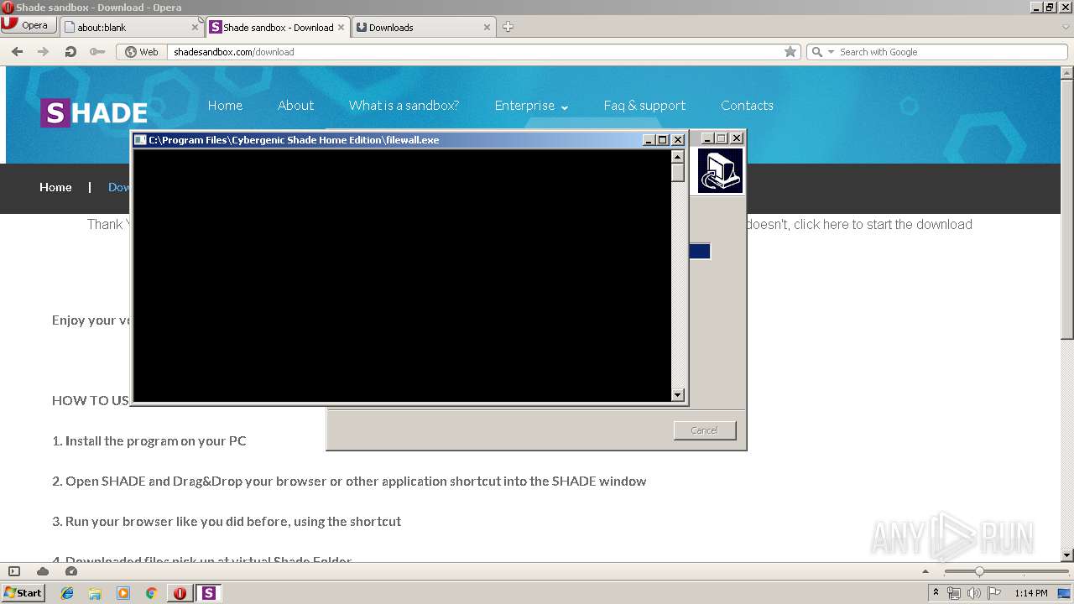Switch to the Shade sandbox - Download tab

[x=278, y=27]
